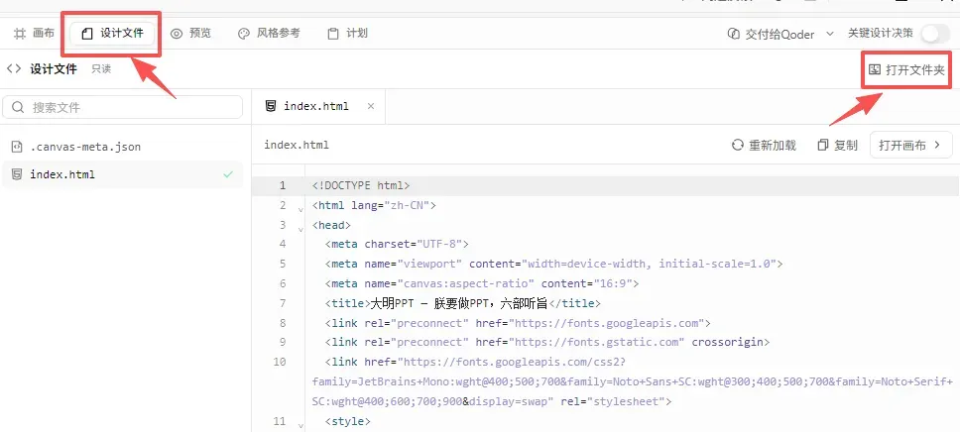The image size is (960, 432).
Task: Click the 打开画布 button
Action: pyautogui.click(x=911, y=146)
